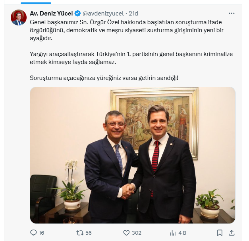Viewport: 249px width, 241px height.
Task: Click the repost count 56
Action: pyautogui.click(x=89, y=233)
